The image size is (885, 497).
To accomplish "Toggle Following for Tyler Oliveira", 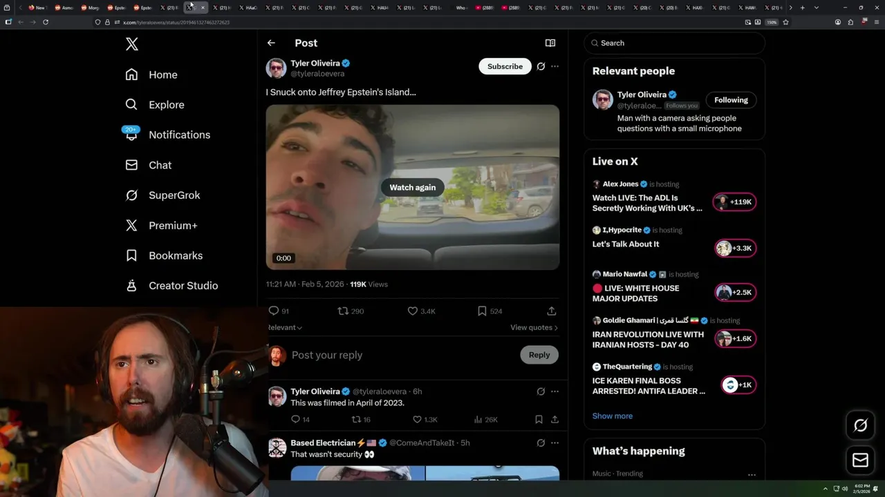I will pos(731,100).
